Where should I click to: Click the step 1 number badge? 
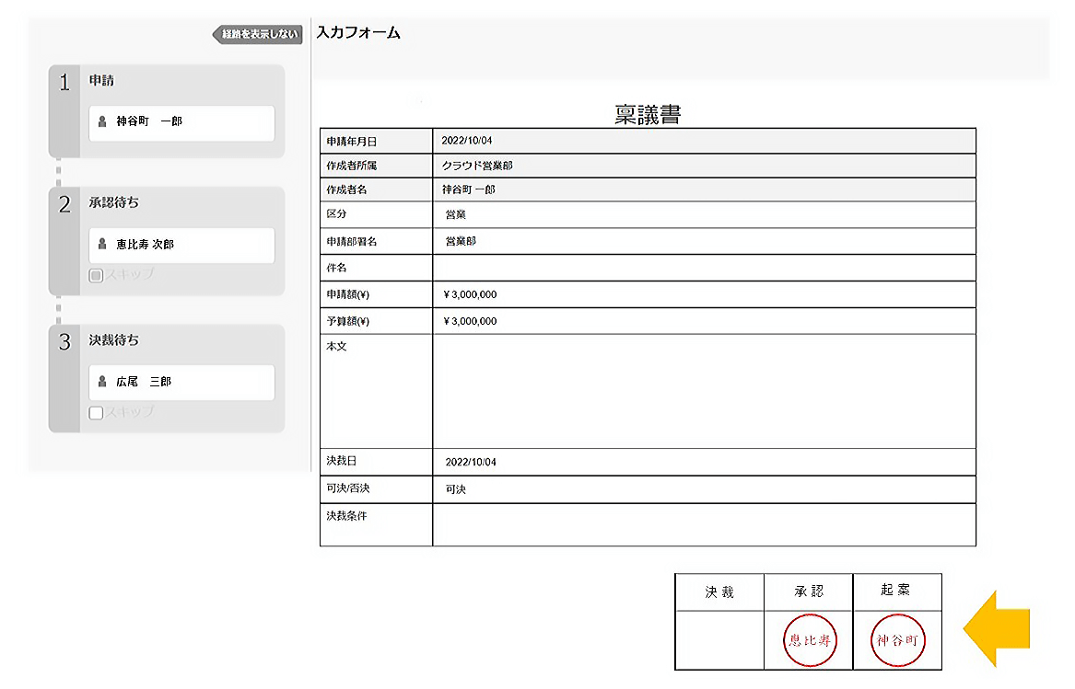pos(64,84)
